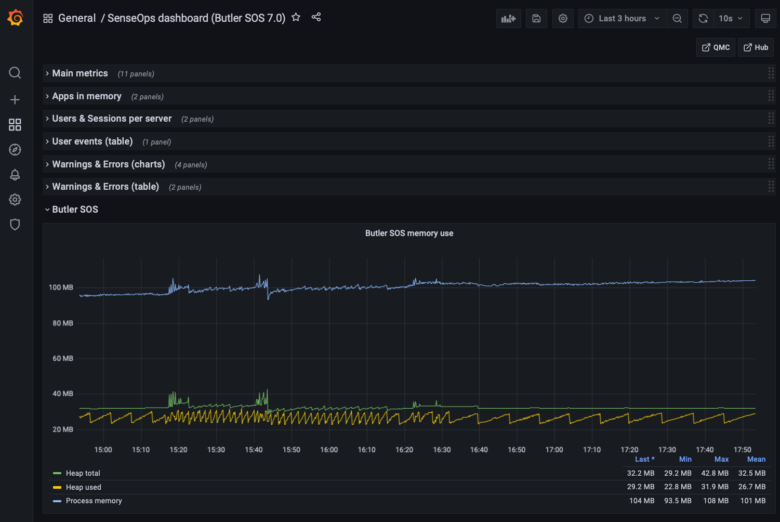
Task: Open Alerting via the bell icon
Action: pyautogui.click(x=15, y=175)
